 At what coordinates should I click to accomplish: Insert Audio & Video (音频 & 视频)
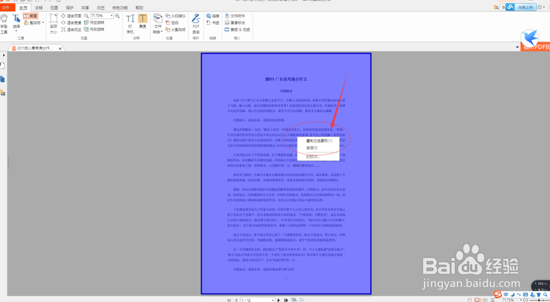pyautogui.click(x=238, y=30)
